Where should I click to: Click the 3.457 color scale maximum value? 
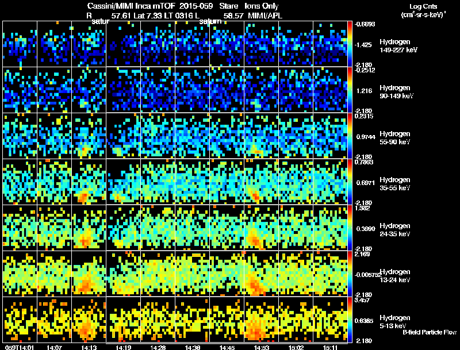coord(362,300)
